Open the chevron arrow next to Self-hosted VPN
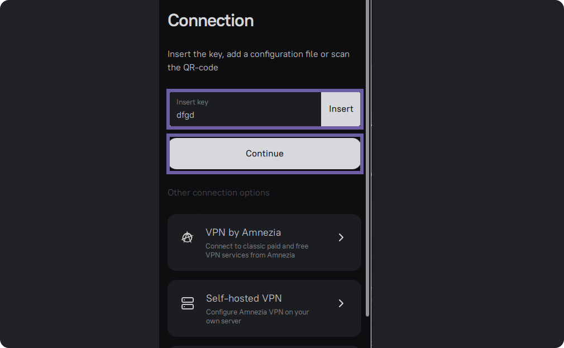564x348 pixels. click(341, 303)
